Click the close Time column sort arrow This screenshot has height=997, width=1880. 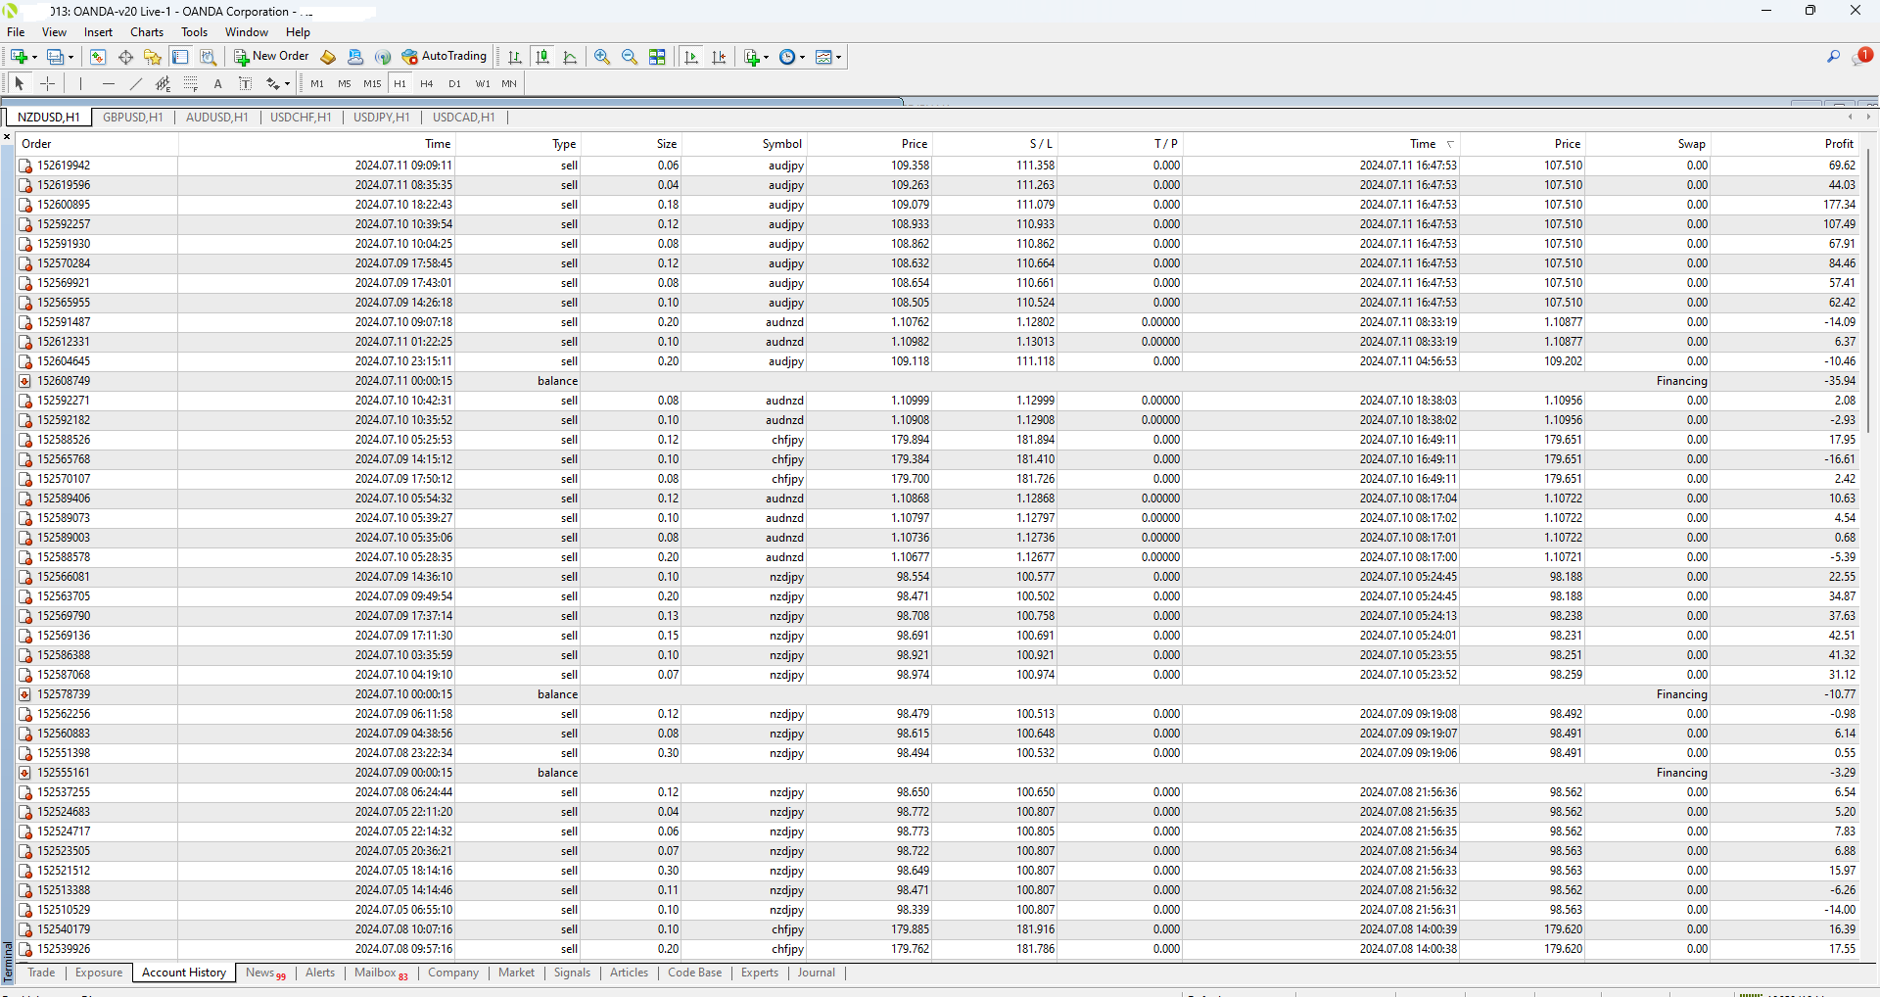click(1450, 144)
